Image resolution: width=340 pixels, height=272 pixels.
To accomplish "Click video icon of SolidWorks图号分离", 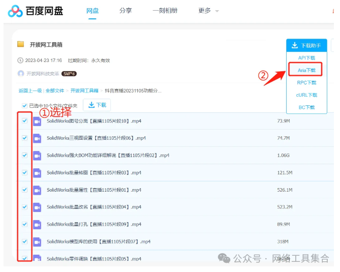I will 37,121.
